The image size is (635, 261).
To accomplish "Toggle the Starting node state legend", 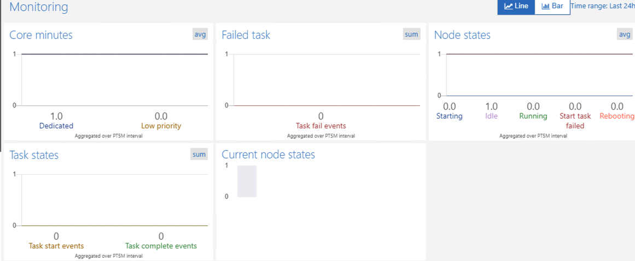I will click(449, 116).
